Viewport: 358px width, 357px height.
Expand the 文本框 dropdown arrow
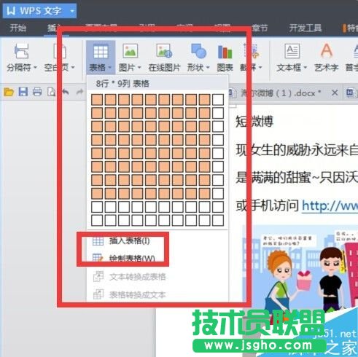click(306, 67)
